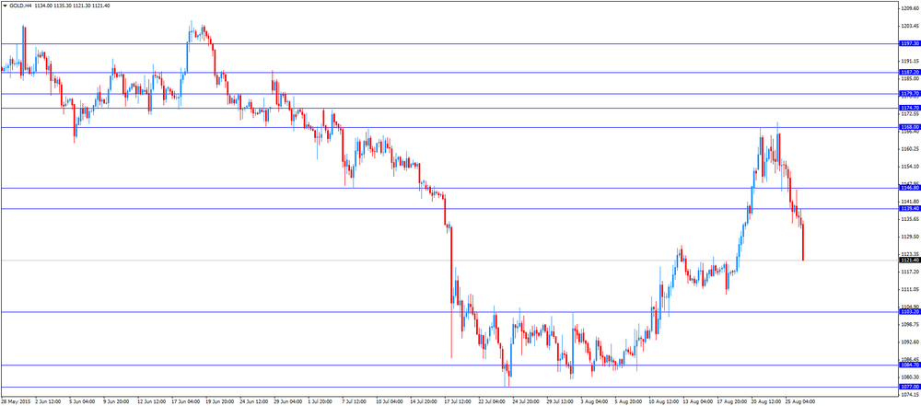Click the 10 Aug 12:00 time label

click(x=662, y=402)
